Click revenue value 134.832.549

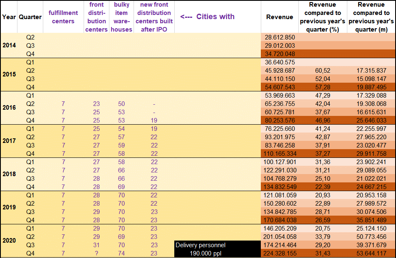point(280,187)
